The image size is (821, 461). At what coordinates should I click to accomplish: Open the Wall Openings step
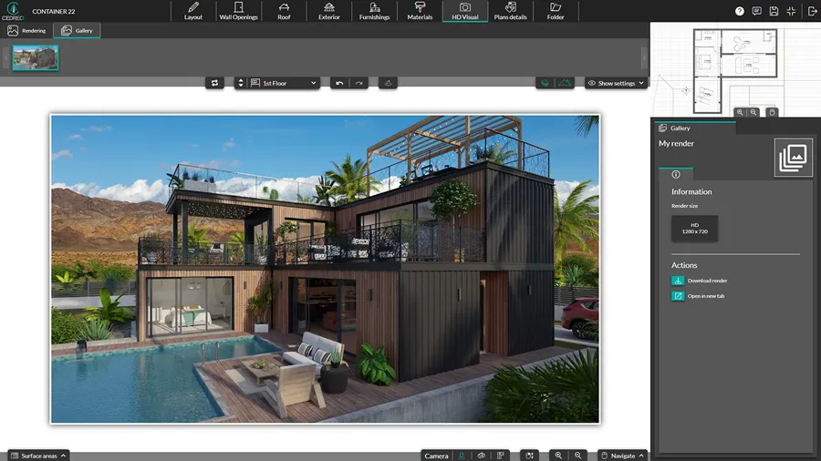238,11
